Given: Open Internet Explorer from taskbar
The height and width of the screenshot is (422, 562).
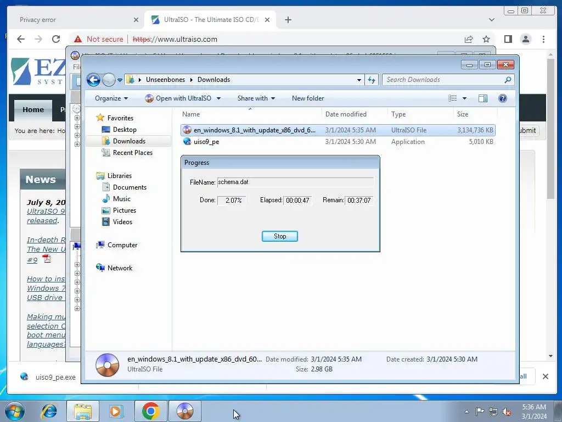Looking at the screenshot, I should pos(48,411).
